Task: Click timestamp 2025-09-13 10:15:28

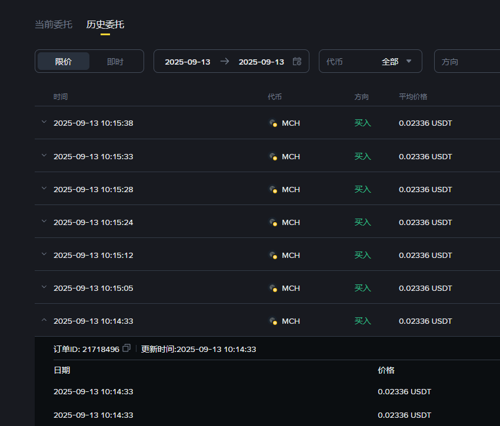Action: click(93, 190)
